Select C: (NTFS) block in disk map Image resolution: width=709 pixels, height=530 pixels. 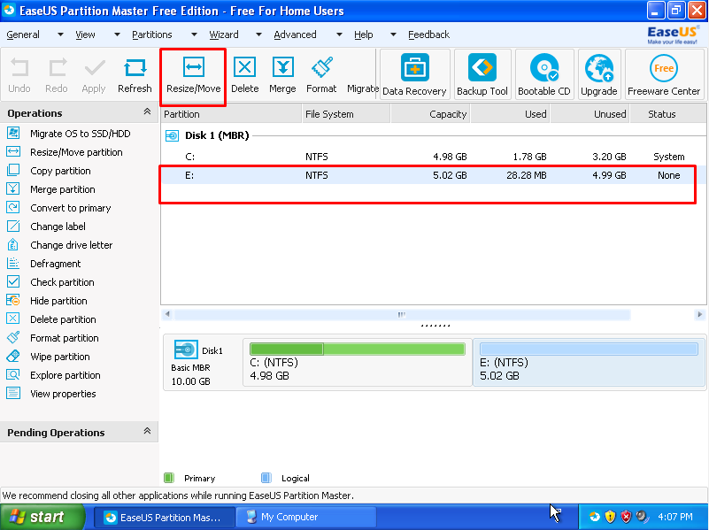pos(358,363)
